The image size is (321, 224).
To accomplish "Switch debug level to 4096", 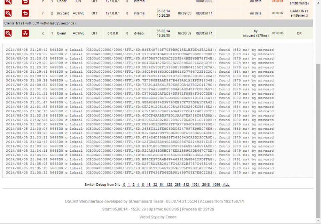I will pyautogui.click(x=216, y=184).
